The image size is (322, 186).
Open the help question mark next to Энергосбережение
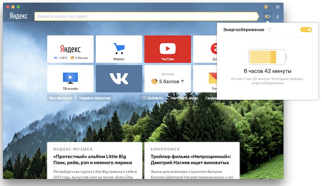(269, 30)
